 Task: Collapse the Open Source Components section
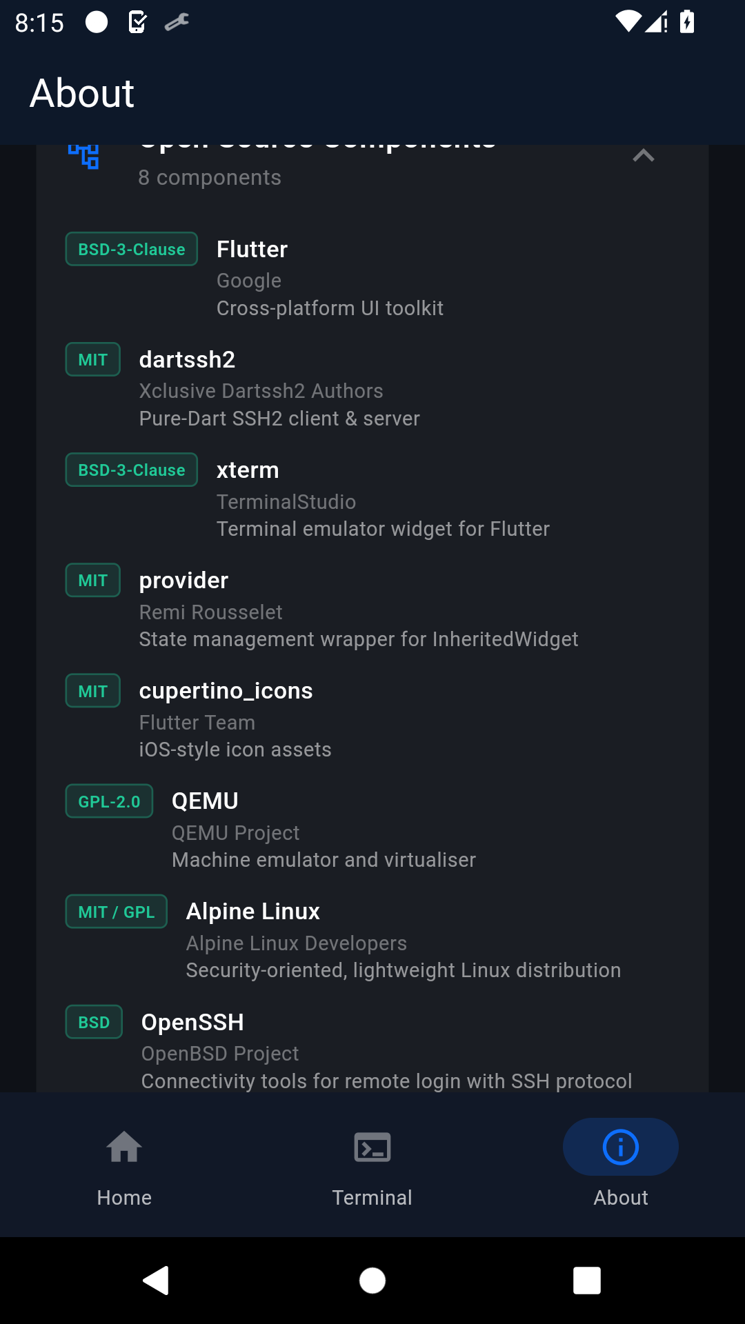644,155
